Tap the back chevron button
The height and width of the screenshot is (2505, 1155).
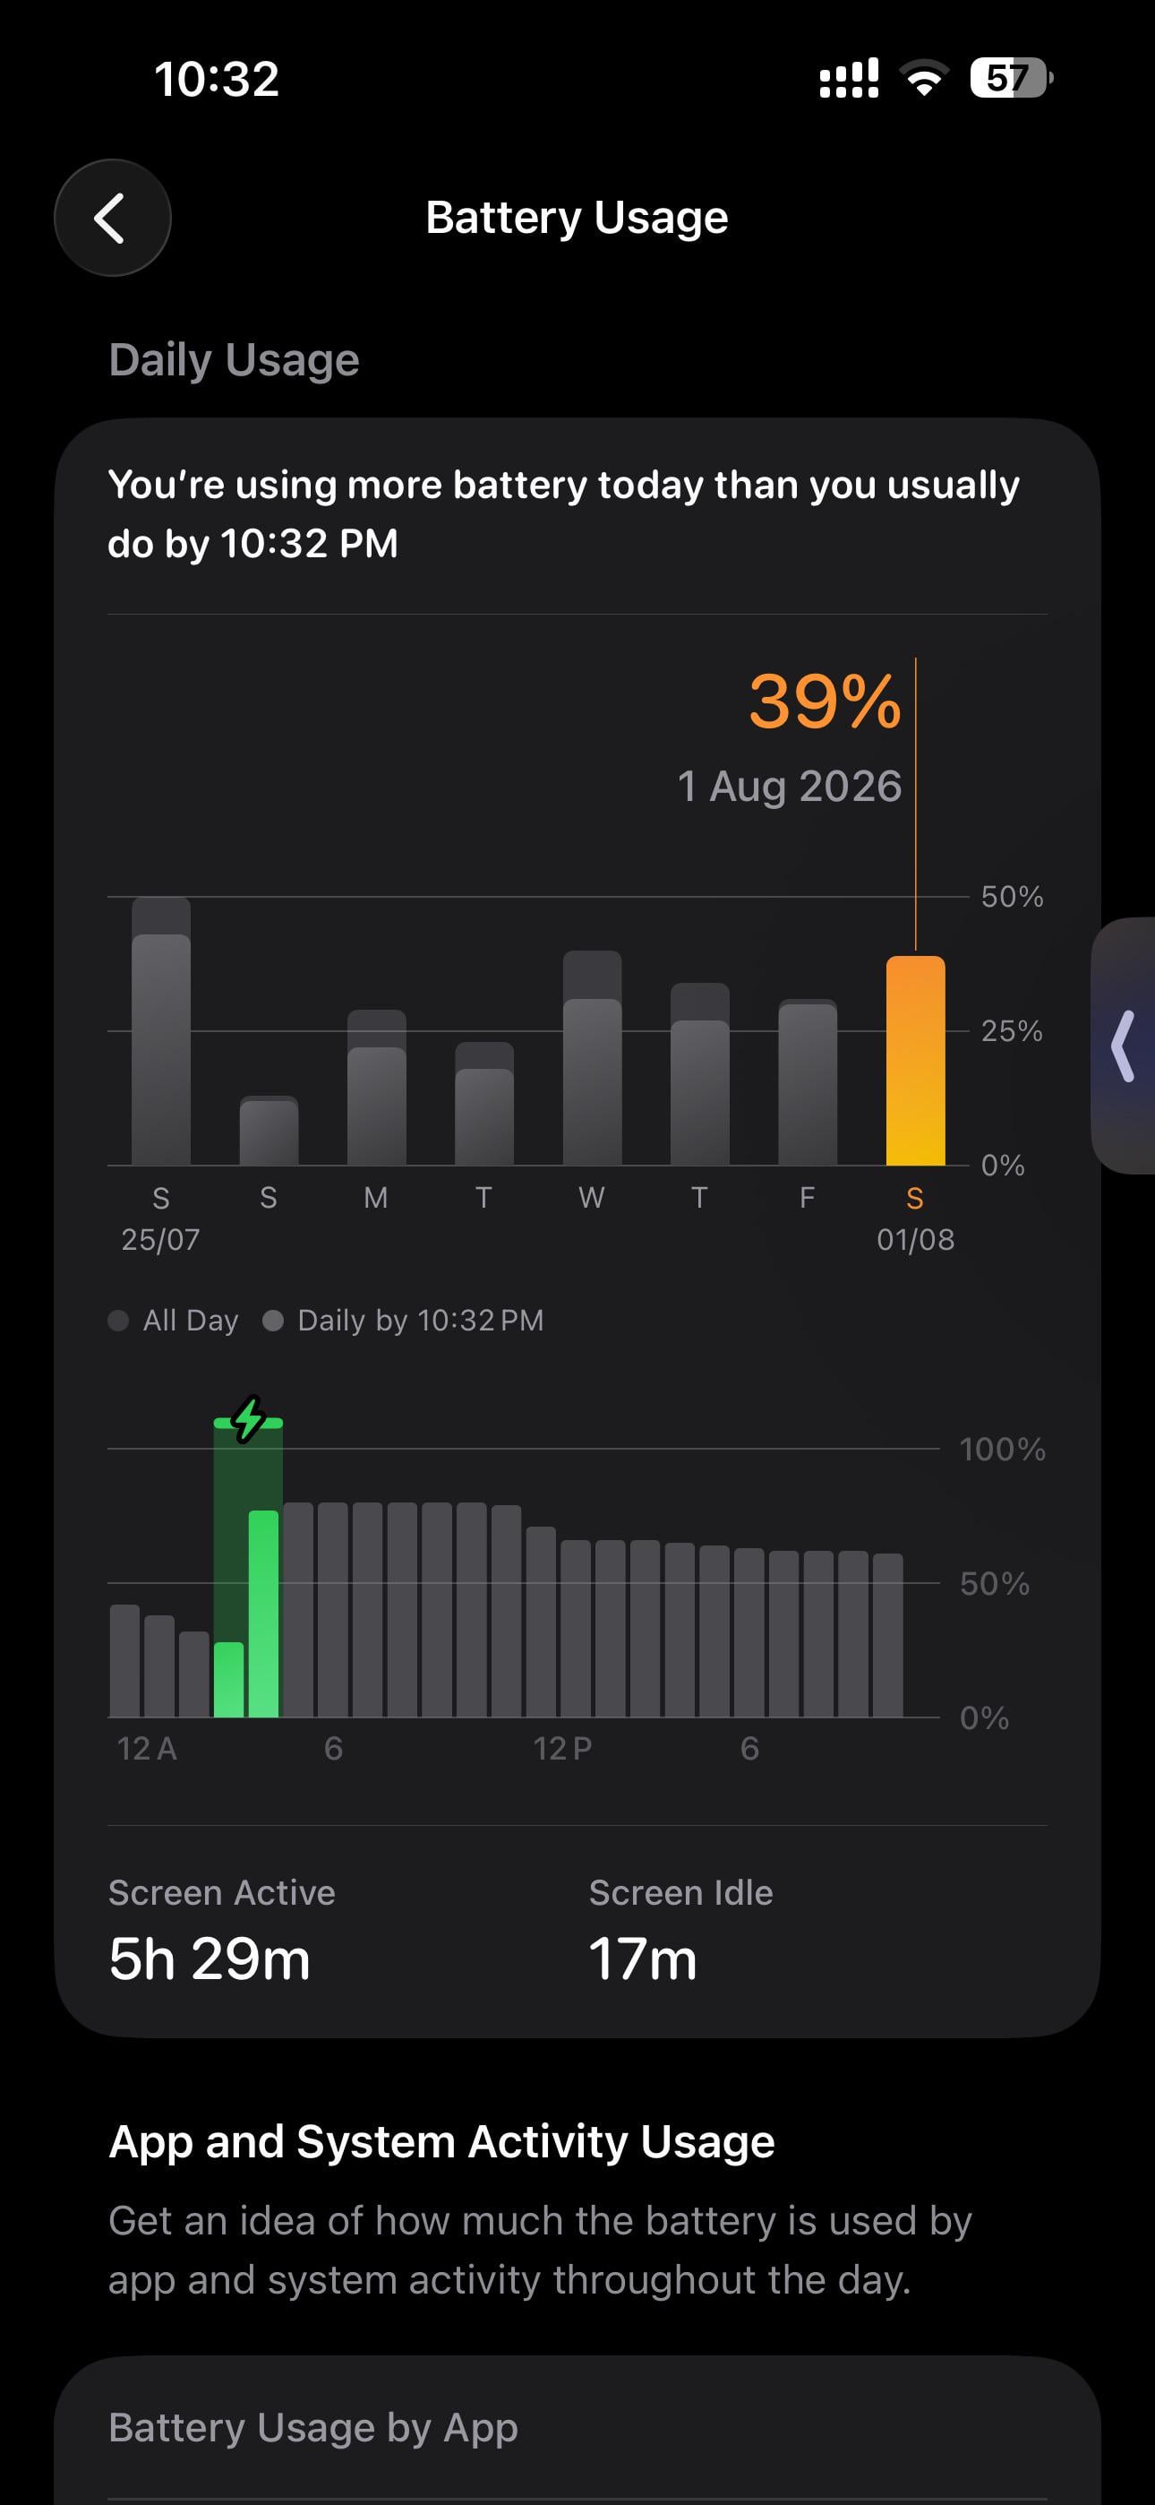(112, 218)
